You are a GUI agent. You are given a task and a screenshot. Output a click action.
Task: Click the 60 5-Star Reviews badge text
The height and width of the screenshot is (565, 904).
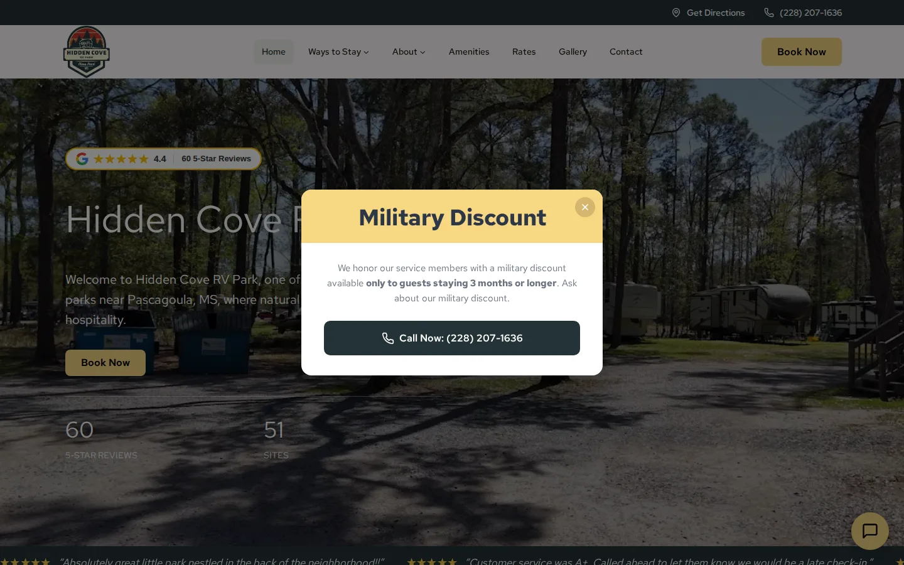click(216, 159)
